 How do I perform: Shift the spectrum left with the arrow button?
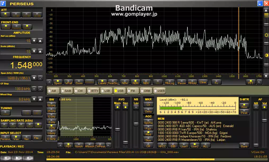49,82
